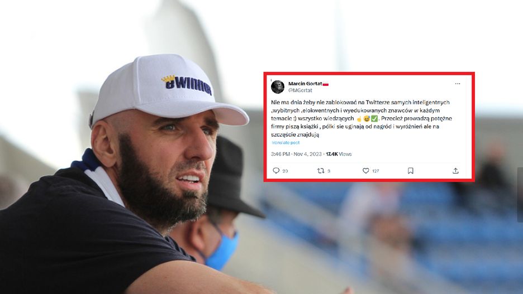The height and width of the screenshot is (294, 523).
Task: Click the reply count 20
Action: point(285,171)
